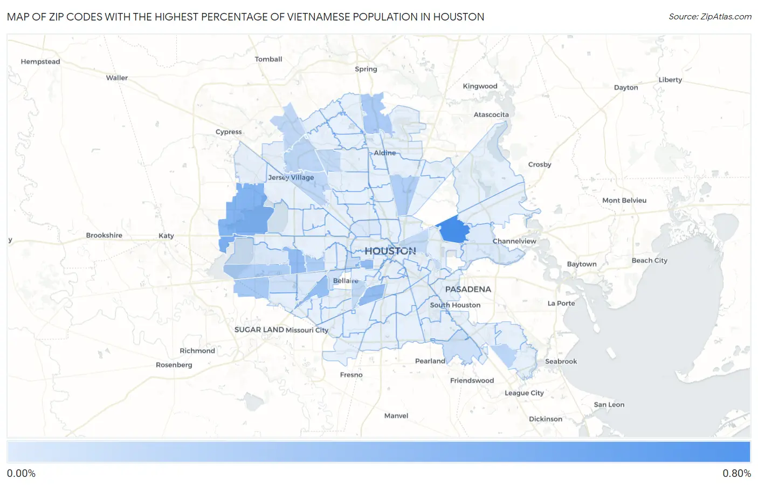
Task: Click the Friendswood label
Action: 472,381
